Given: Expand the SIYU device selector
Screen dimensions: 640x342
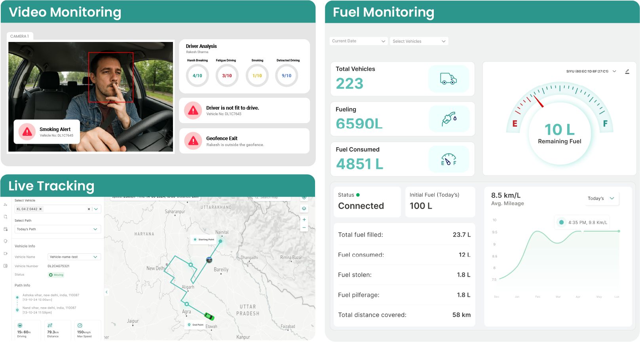Looking at the screenshot, I should (614, 72).
